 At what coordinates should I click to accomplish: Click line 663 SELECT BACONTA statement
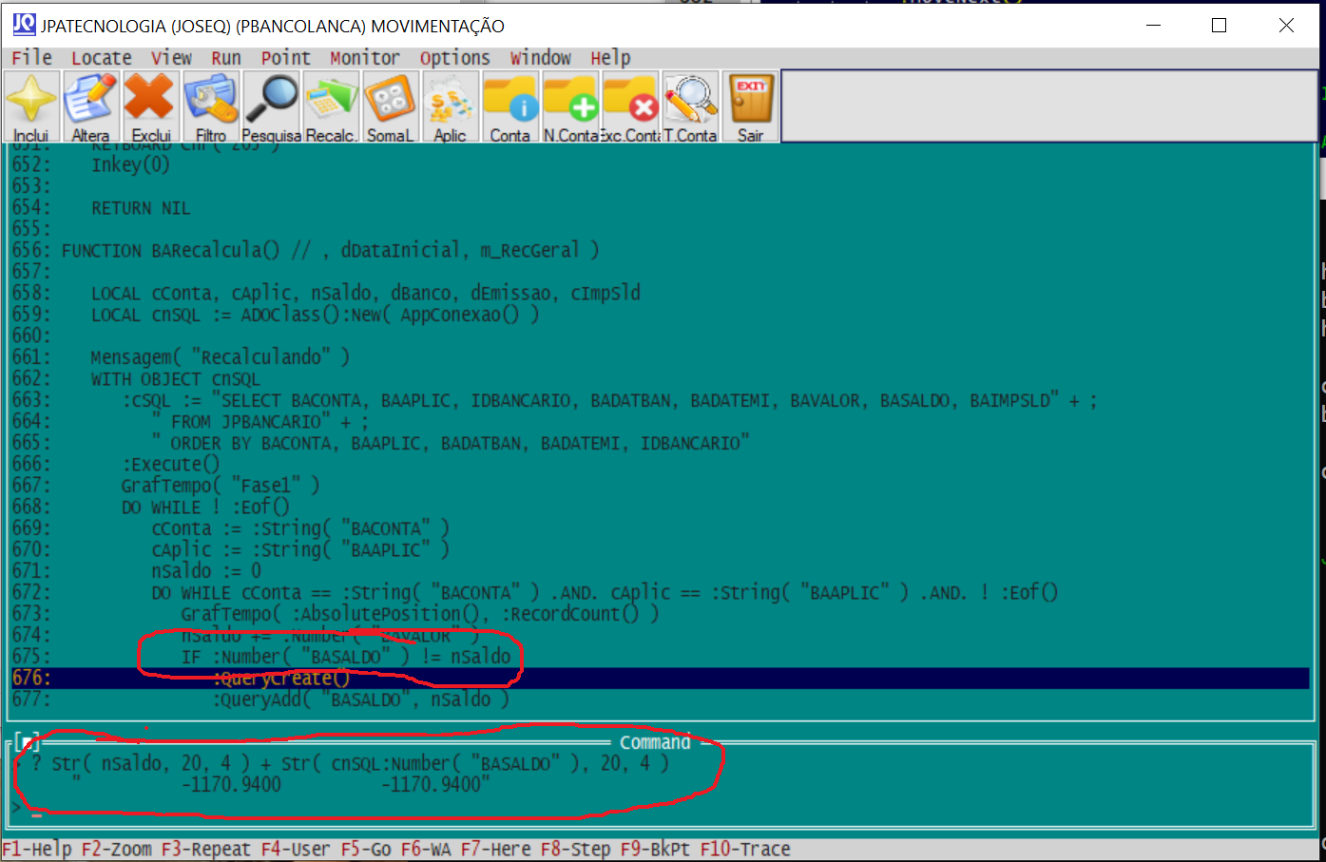609,400
